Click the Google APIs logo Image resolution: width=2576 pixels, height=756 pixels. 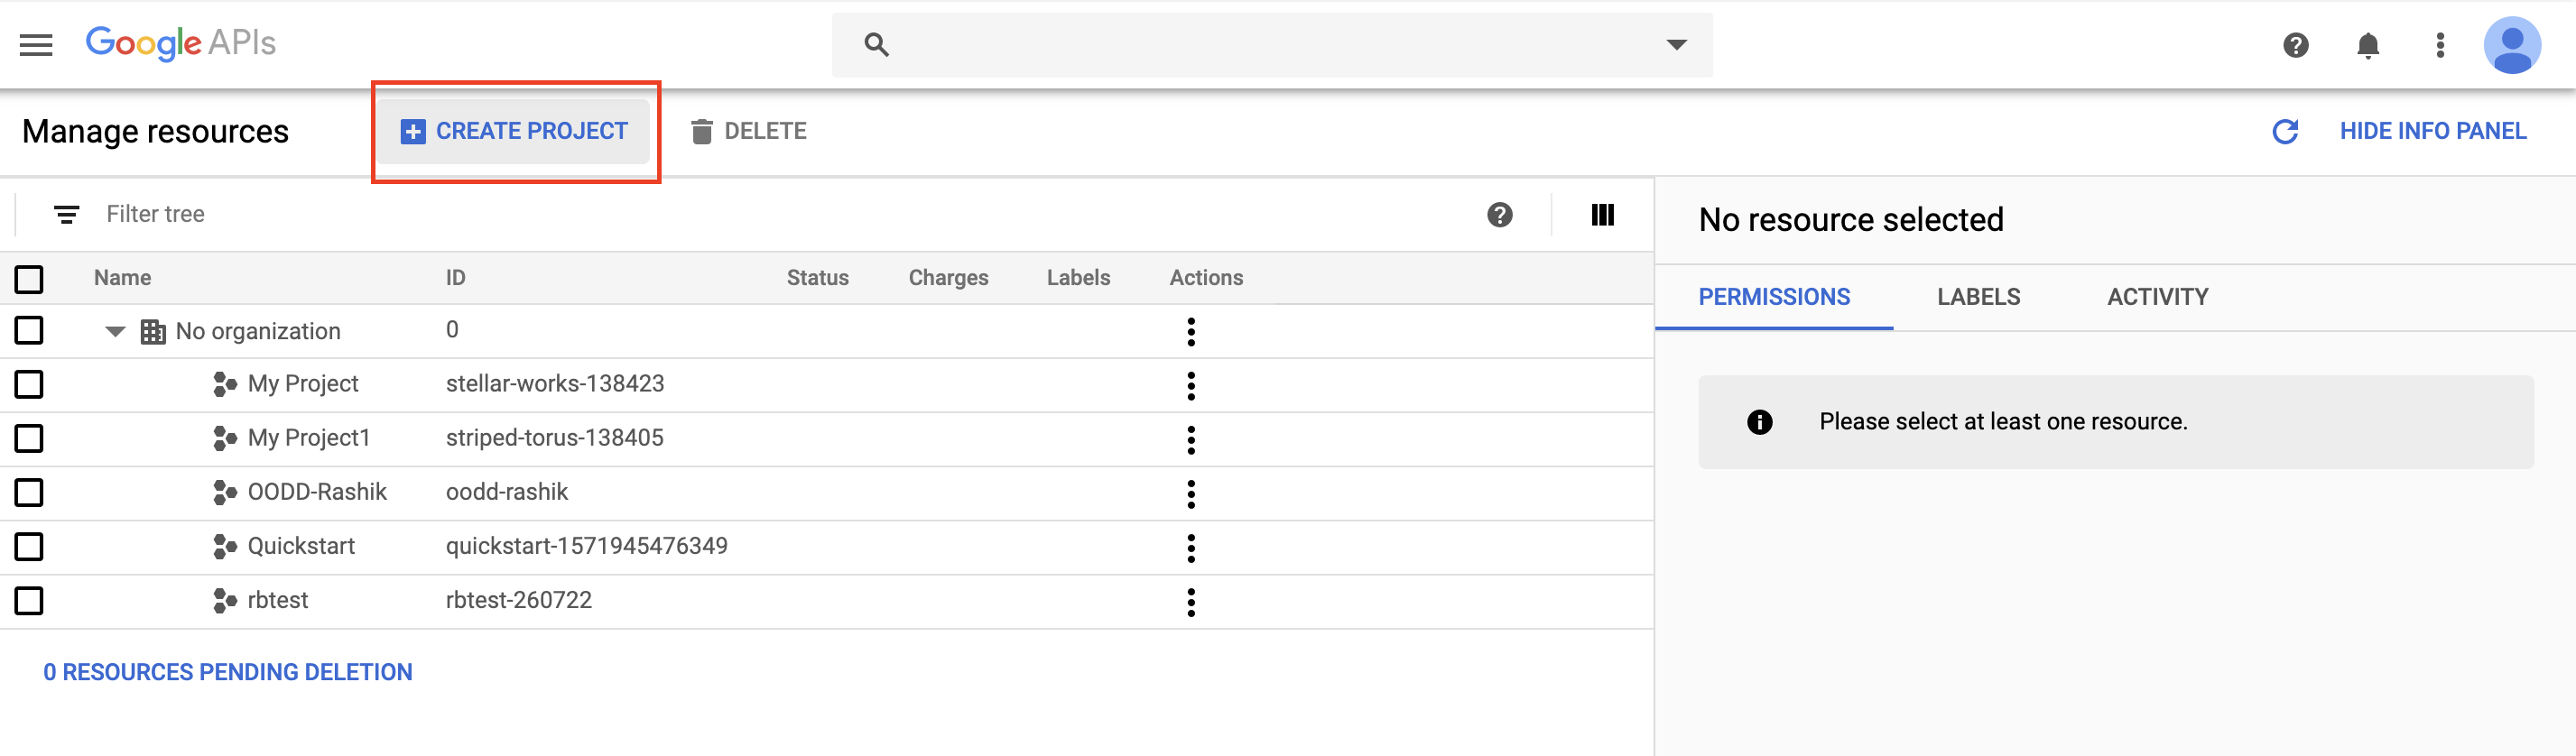click(x=181, y=43)
